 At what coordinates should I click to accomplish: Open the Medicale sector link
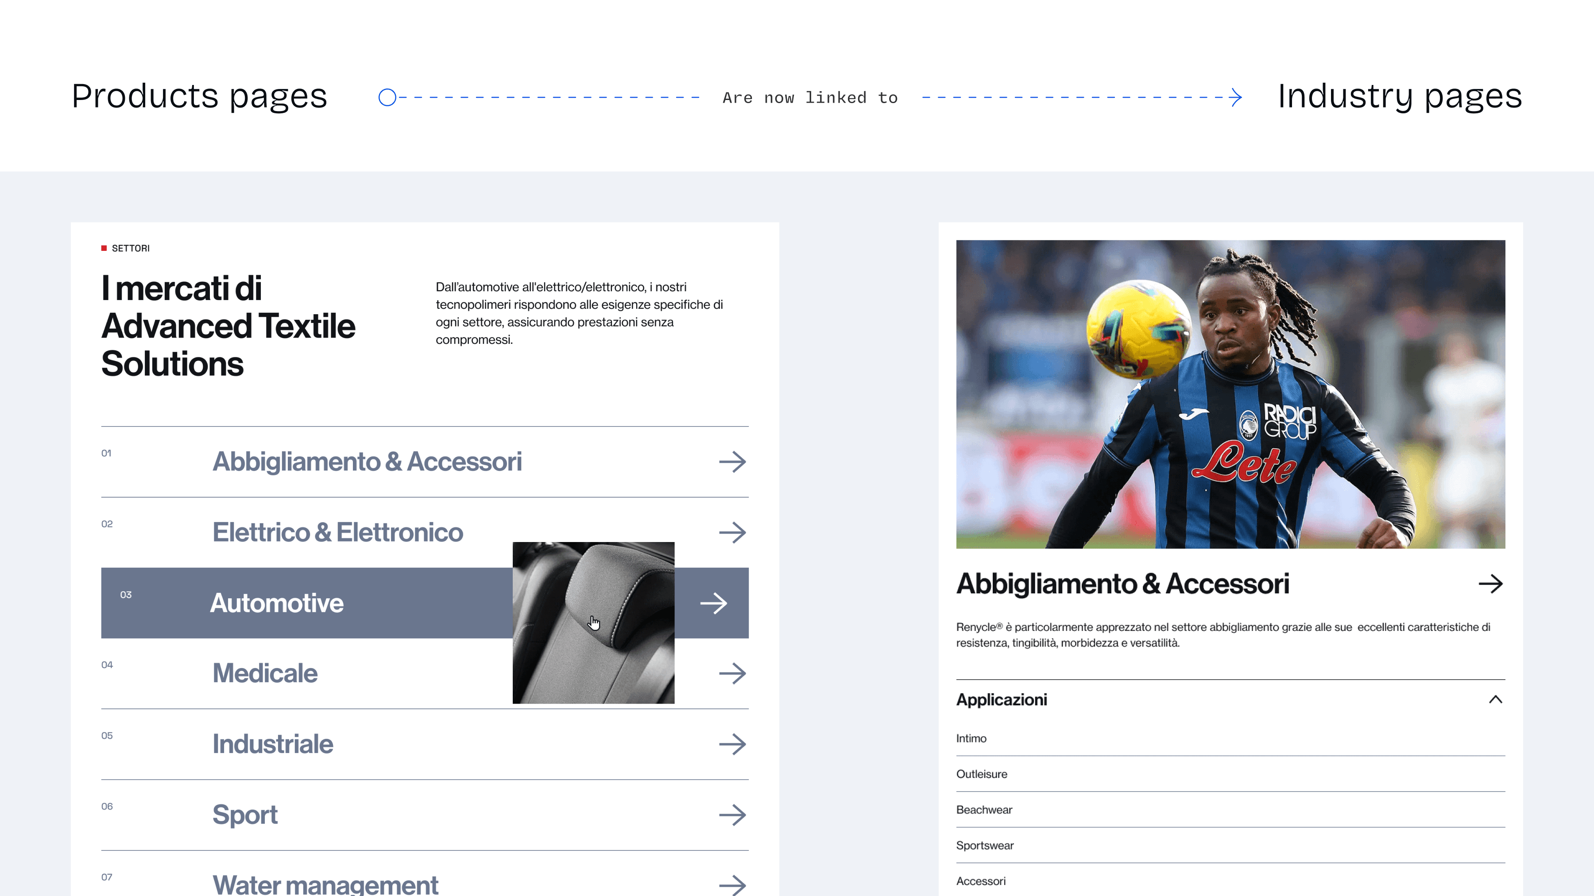(265, 673)
